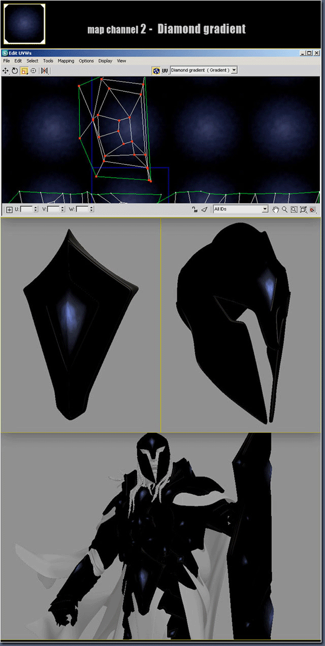Open the Tools menu
Viewport: 325px width, 646px height.
pyautogui.click(x=48, y=61)
